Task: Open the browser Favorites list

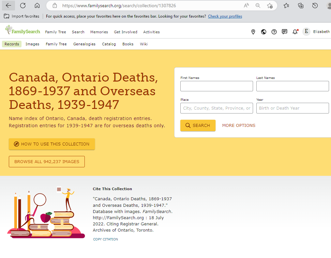Action: click(286, 6)
